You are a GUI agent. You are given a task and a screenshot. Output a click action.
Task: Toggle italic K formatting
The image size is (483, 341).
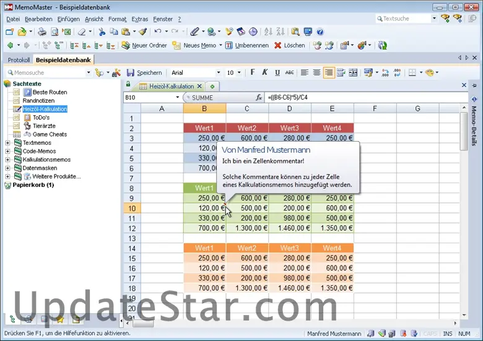point(264,72)
